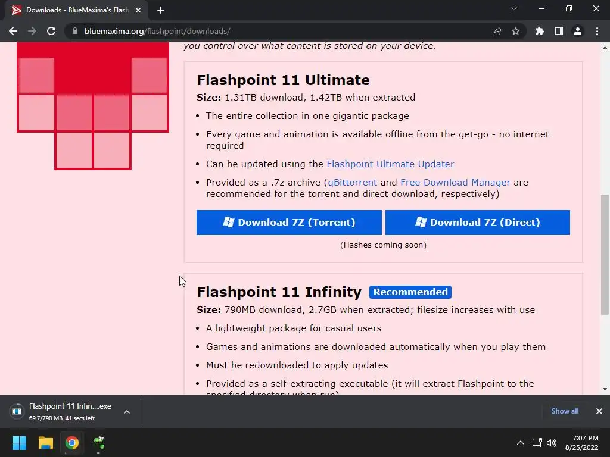The image size is (610, 457).
Task: Open the tab search dropdown arrow
Action: coord(514,8)
